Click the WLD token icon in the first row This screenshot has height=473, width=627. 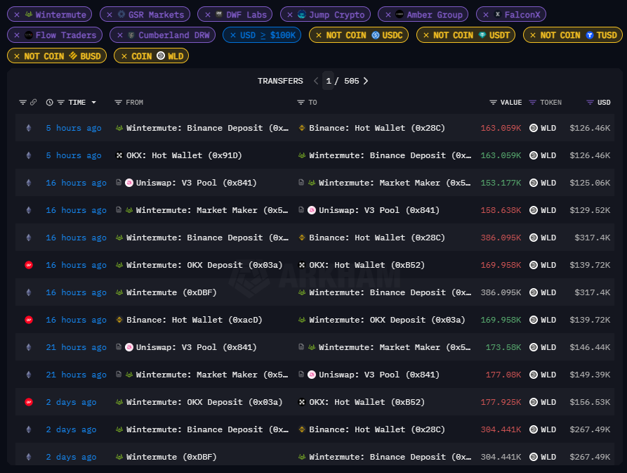[x=534, y=128]
